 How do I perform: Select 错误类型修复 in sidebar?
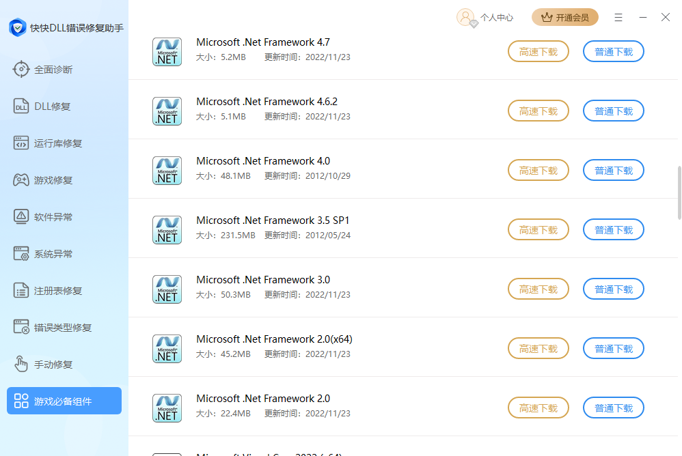pyautogui.click(x=63, y=328)
